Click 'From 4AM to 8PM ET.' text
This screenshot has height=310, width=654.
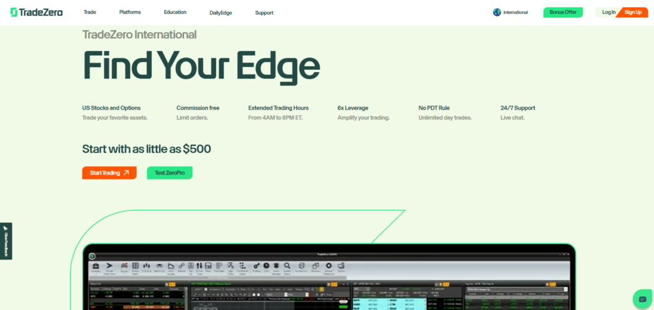point(275,118)
